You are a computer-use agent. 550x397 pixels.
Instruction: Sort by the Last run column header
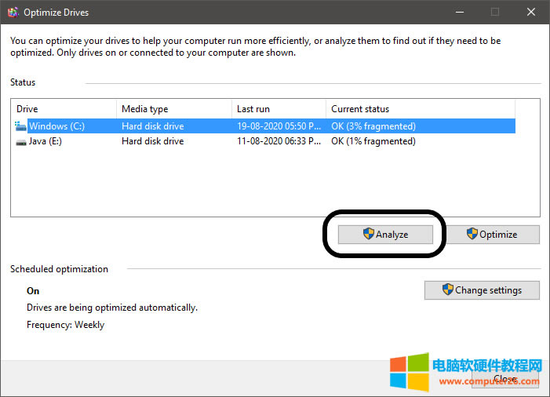pos(279,109)
